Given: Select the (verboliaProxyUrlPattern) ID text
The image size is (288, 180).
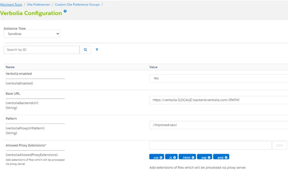Looking at the screenshot, I should pyautogui.click(x=25, y=128).
